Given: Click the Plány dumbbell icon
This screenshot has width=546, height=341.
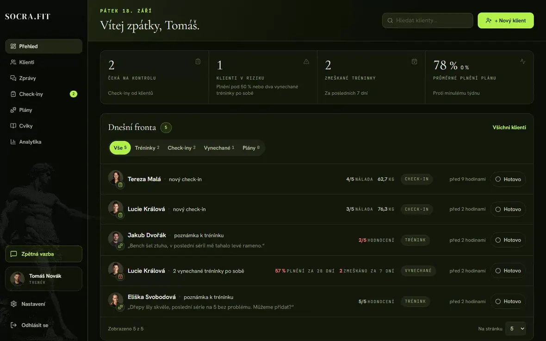Looking at the screenshot, I should (13, 110).
